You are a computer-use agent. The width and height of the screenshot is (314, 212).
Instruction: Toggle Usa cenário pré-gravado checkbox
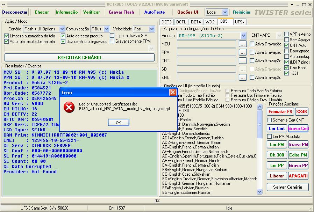click(x=63, y=42)
